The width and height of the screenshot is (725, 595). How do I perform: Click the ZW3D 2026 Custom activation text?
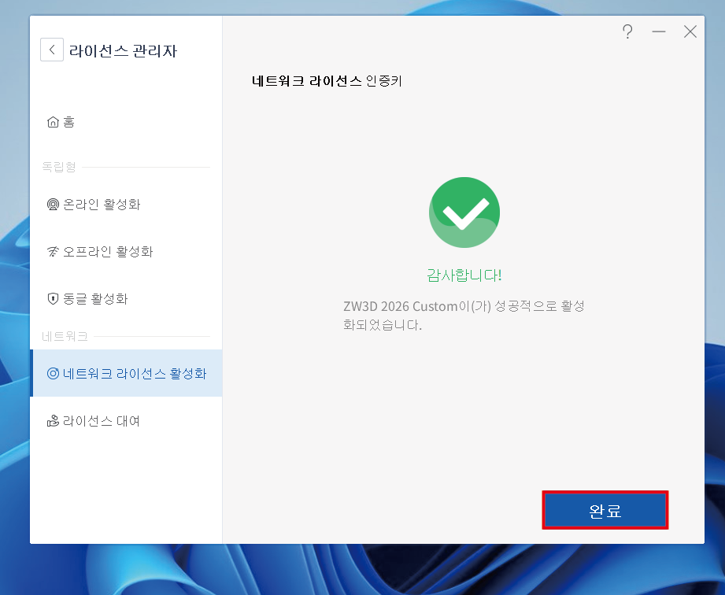pyautogui.click(x=464, y=316)
